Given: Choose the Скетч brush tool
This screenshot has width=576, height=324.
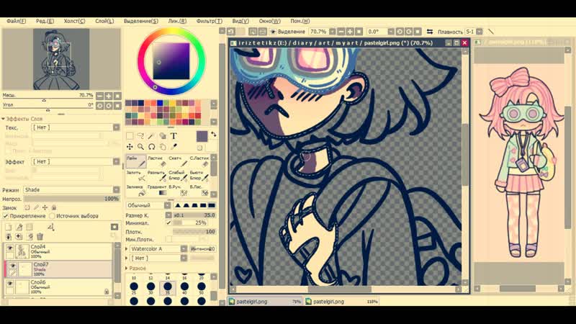Looking at the screenshot, I should click(x=178, y=161).
